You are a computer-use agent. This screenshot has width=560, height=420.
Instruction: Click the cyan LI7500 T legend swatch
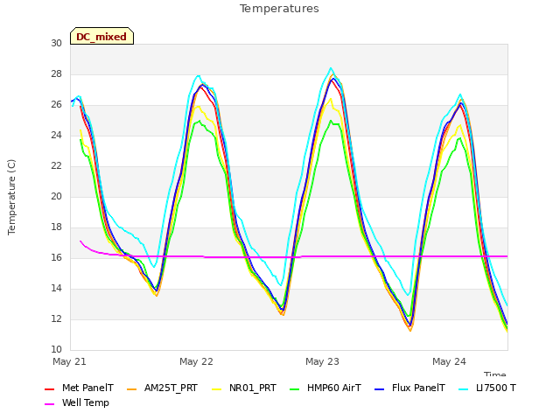click(463, 388)
